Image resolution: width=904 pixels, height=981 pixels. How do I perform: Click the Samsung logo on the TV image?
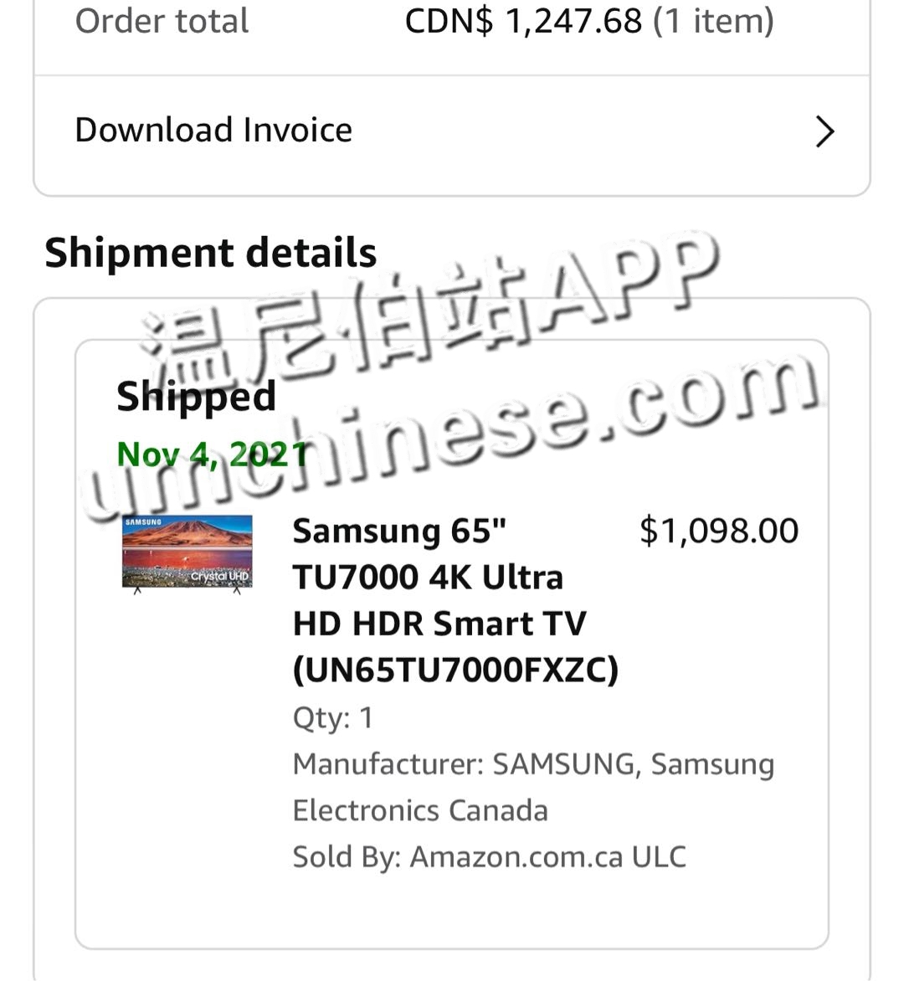(143, 522)
